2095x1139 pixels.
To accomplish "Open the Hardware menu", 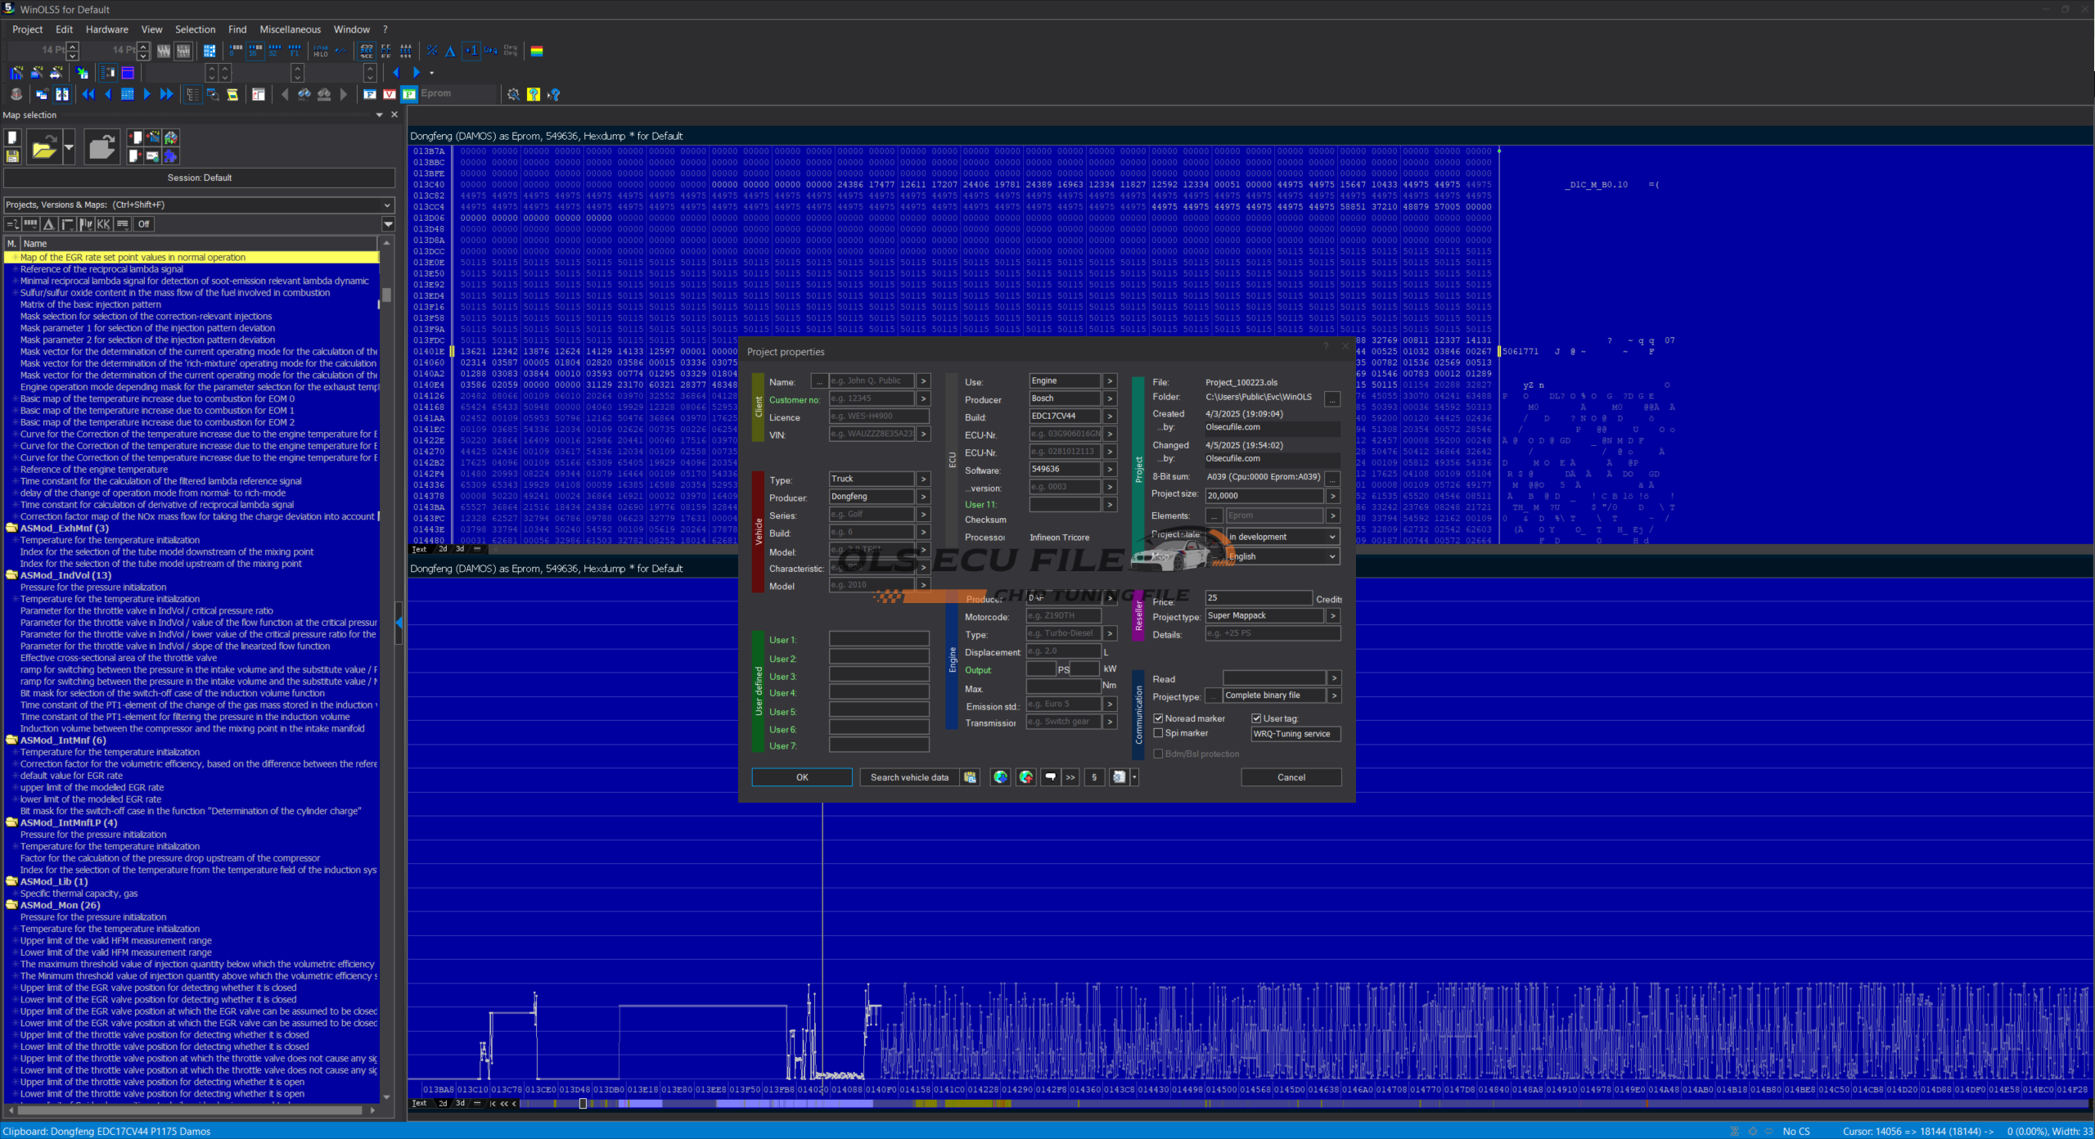I will 106,29.
